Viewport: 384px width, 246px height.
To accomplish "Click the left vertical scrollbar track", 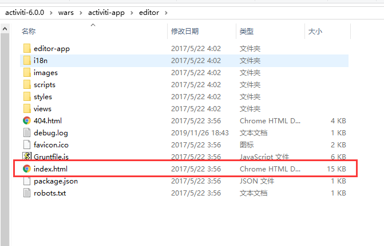I will coord(5,140).
